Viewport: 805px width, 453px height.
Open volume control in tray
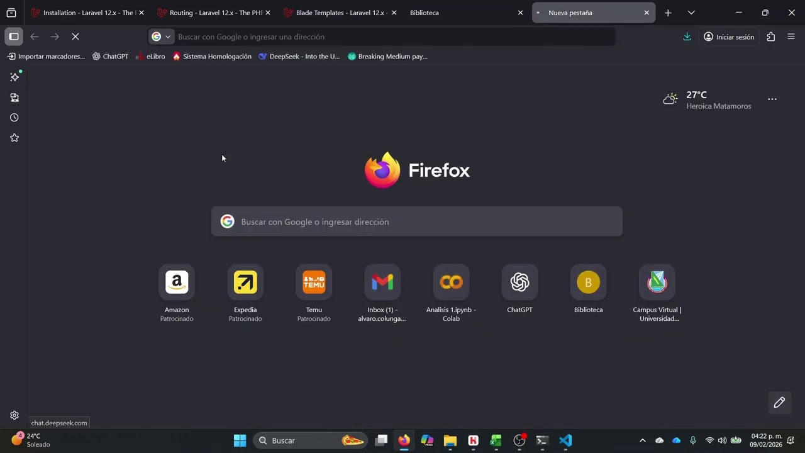pos(722,440)
